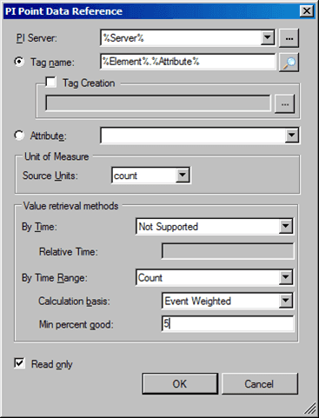Click the Tag Creation text field
This screenshot has height=418, width=319.
158,103
